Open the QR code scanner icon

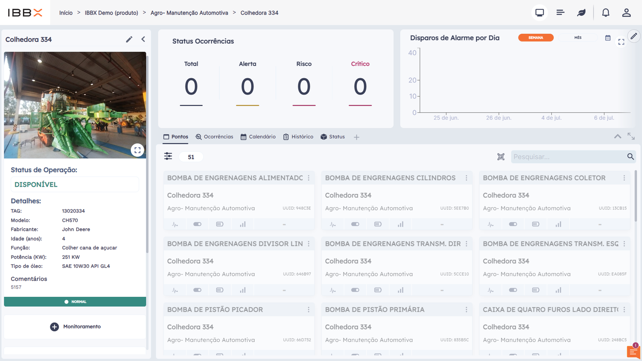501,157
